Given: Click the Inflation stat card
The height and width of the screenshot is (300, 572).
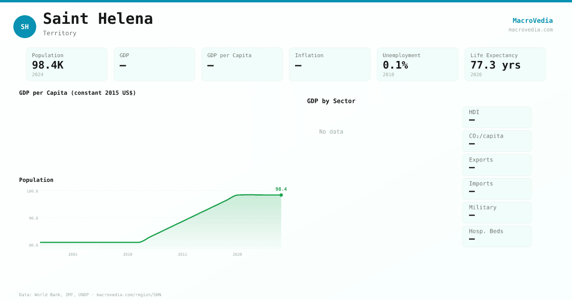Looking at the screenshot, I should tap(330, 64).
